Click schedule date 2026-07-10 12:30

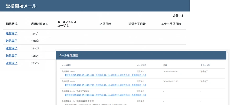pos(171,81)
